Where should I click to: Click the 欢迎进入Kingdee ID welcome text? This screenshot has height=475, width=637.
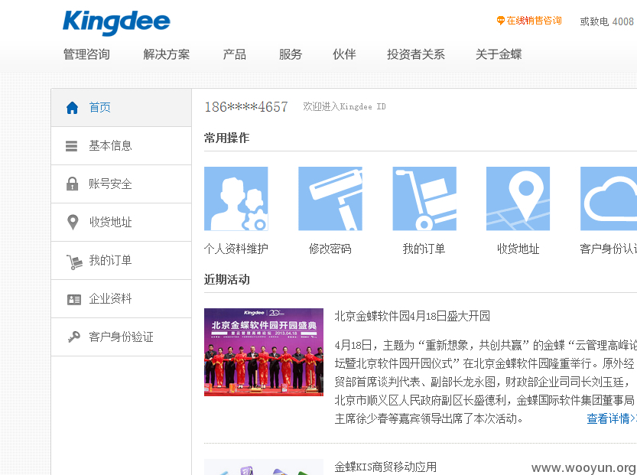click(344, 107)
